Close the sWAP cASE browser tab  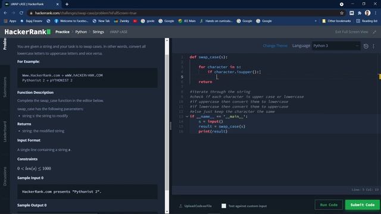[x=58, y=4]
